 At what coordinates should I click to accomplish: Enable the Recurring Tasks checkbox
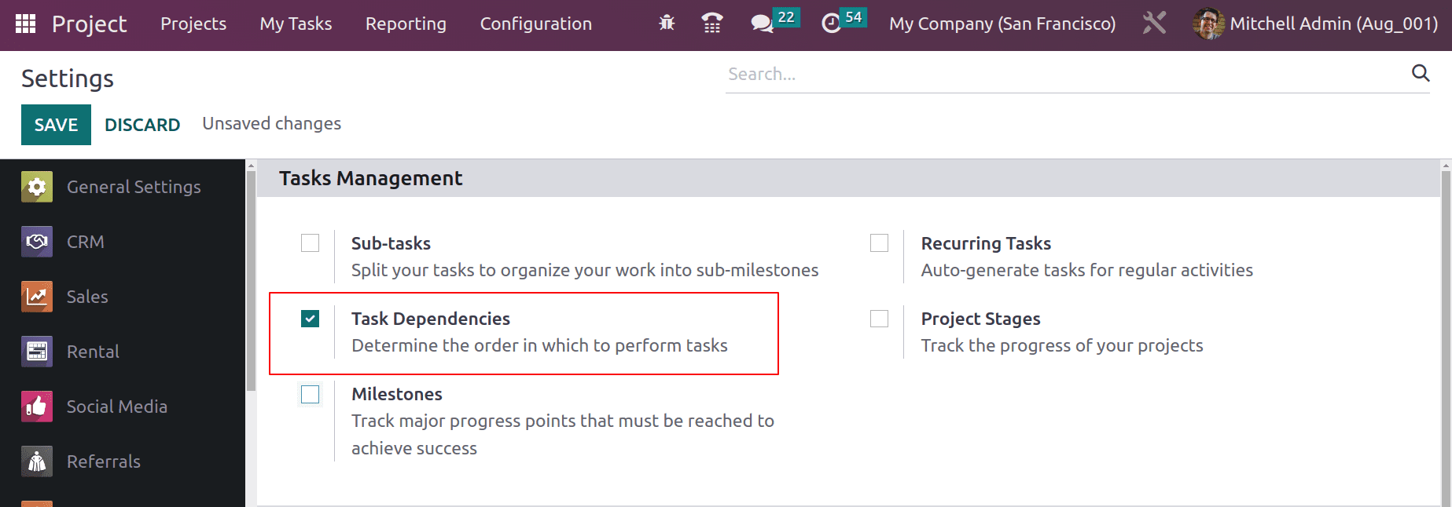coord(880,243)
